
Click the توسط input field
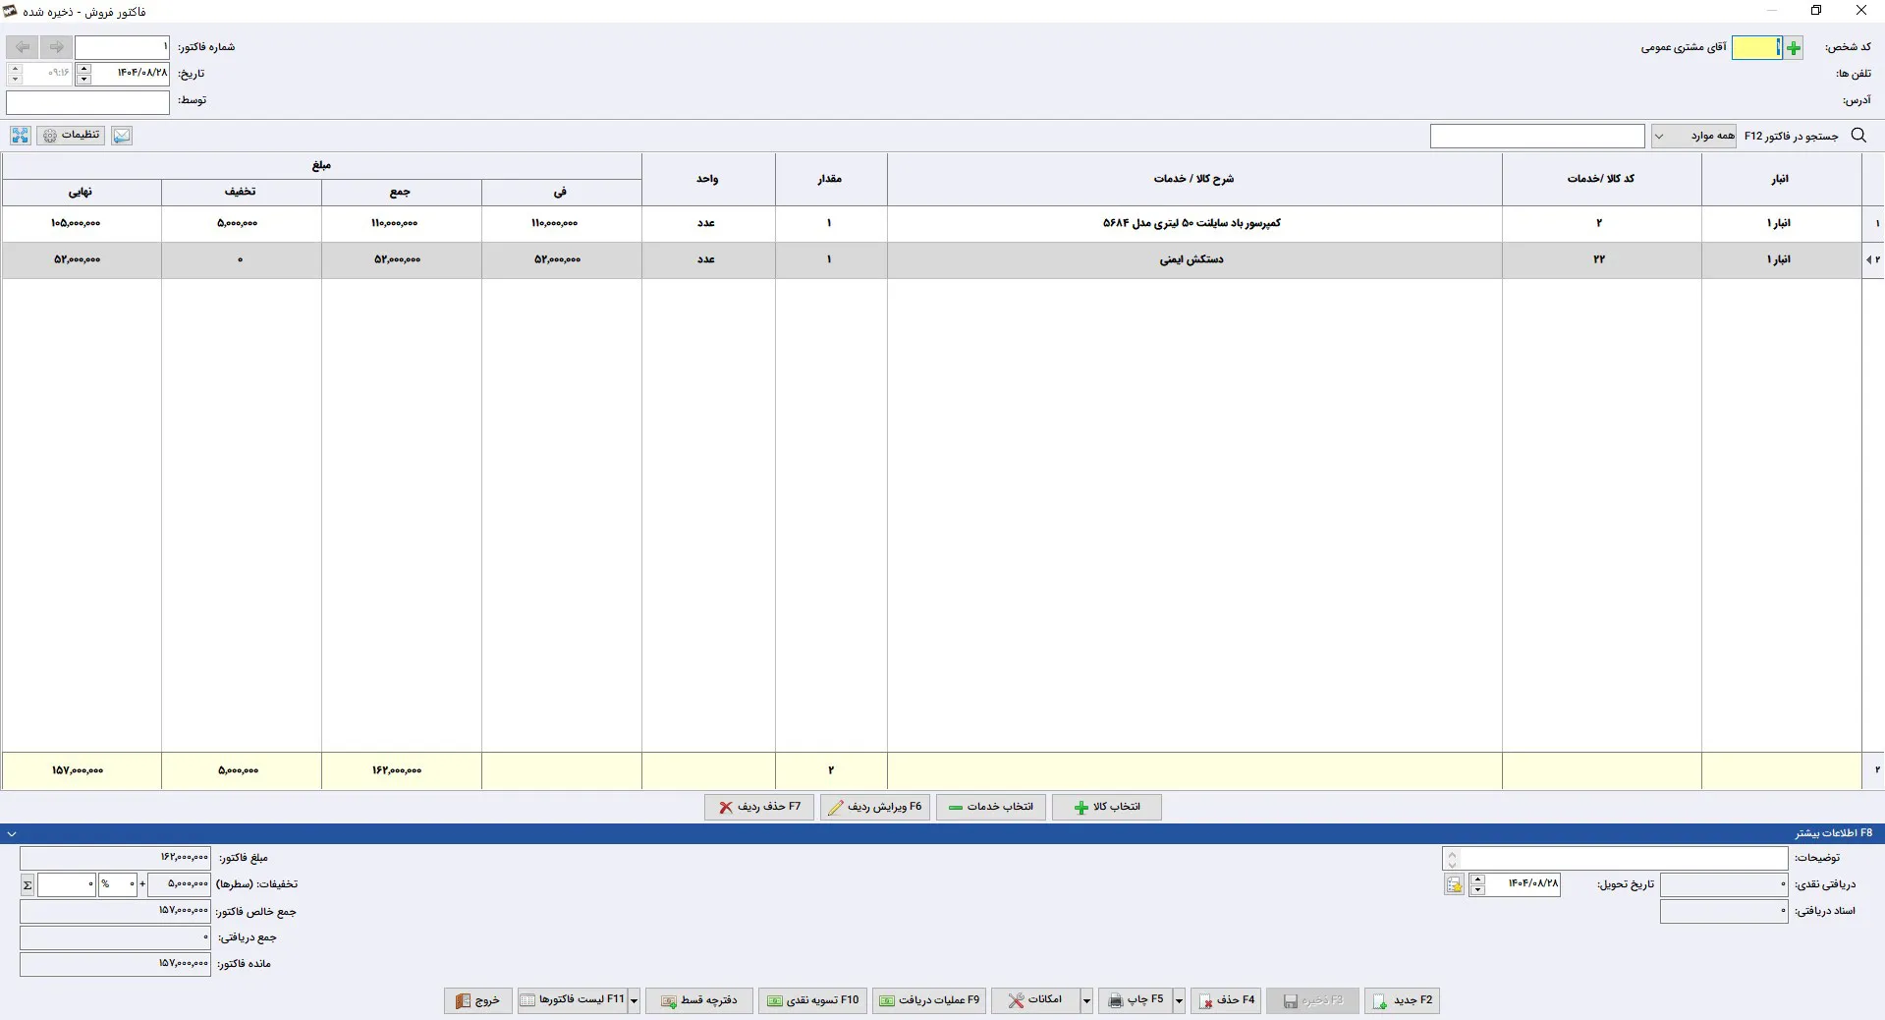tap(88, 101)
